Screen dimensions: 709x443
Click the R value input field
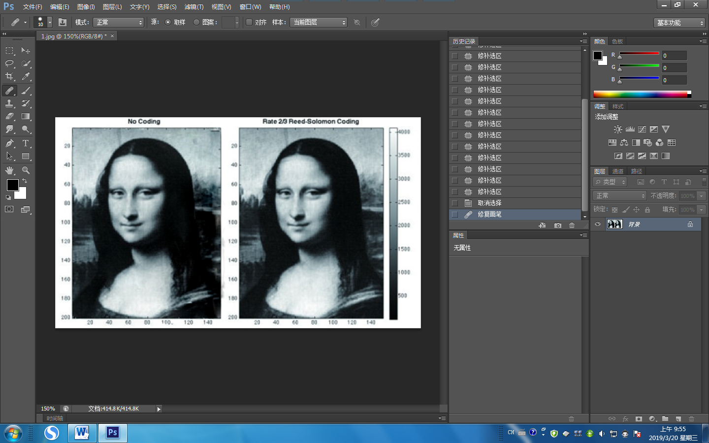(x=674, y=56)
